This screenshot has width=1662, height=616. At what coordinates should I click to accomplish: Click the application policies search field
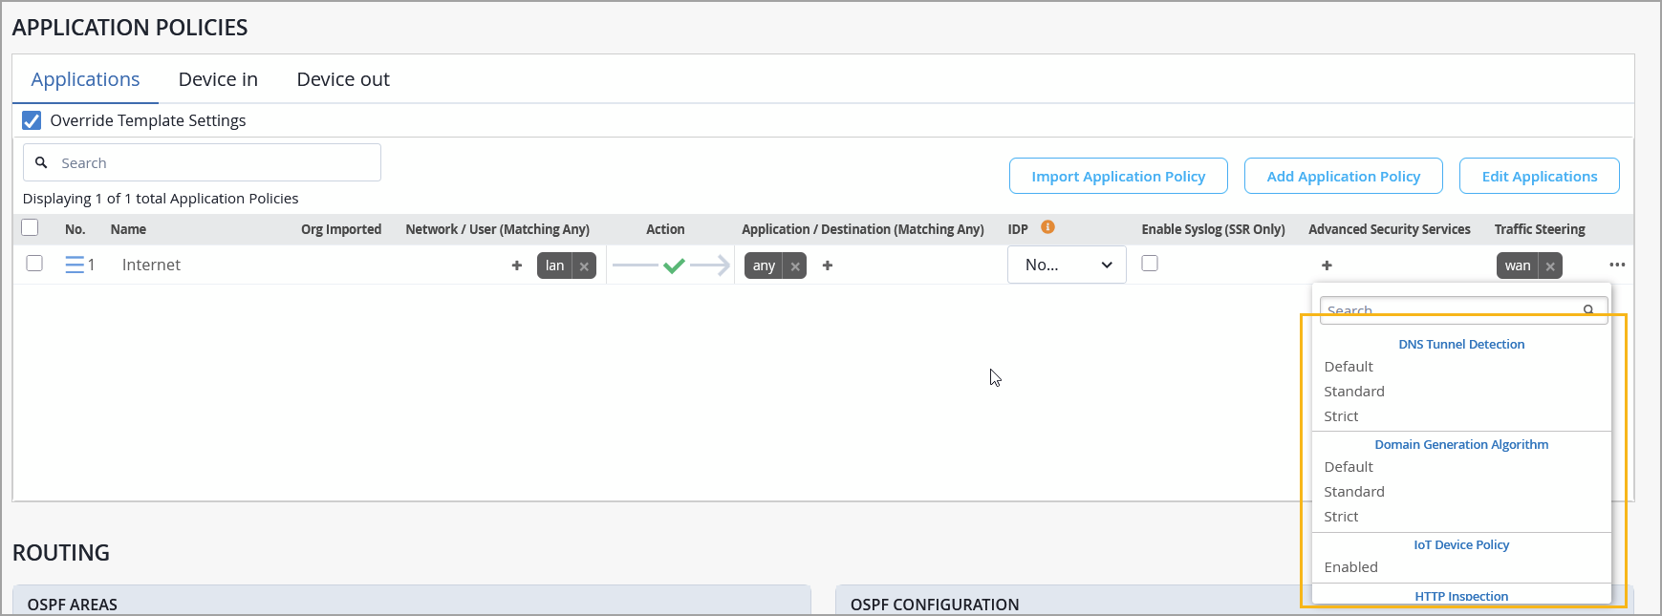tap(203, 163)
